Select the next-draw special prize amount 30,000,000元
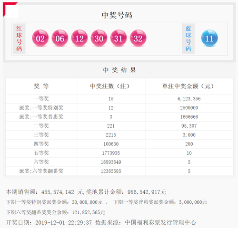The image size is (238, 228). pos(87,202)
